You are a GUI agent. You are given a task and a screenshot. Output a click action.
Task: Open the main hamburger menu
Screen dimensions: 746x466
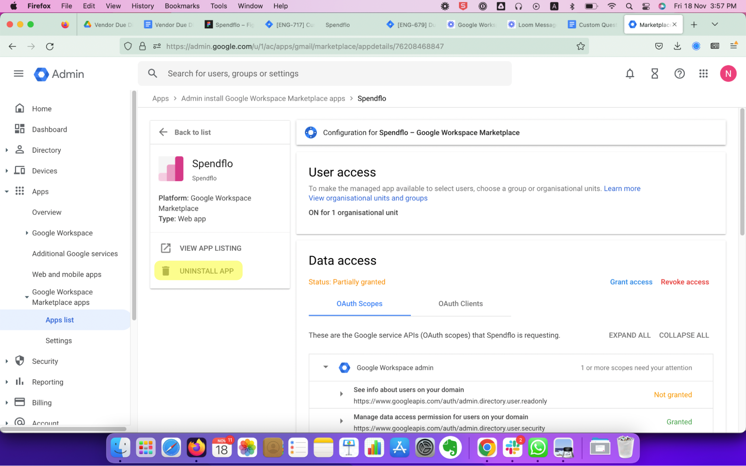click(x=18, y=74)
